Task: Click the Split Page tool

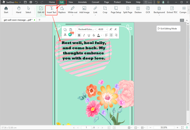Action: tap(128, 10)
